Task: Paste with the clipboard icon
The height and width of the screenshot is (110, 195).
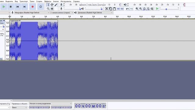Action: [x=114, y=9]
